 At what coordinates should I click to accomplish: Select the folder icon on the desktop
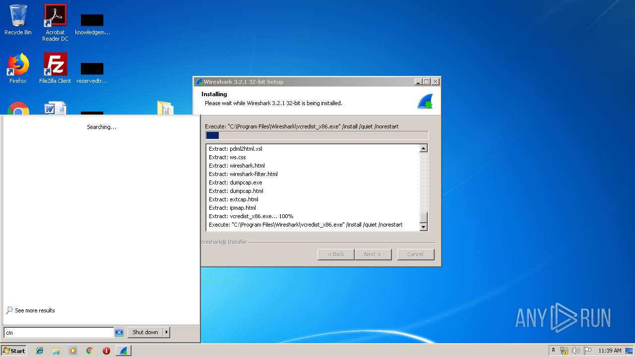click(165, 108)
